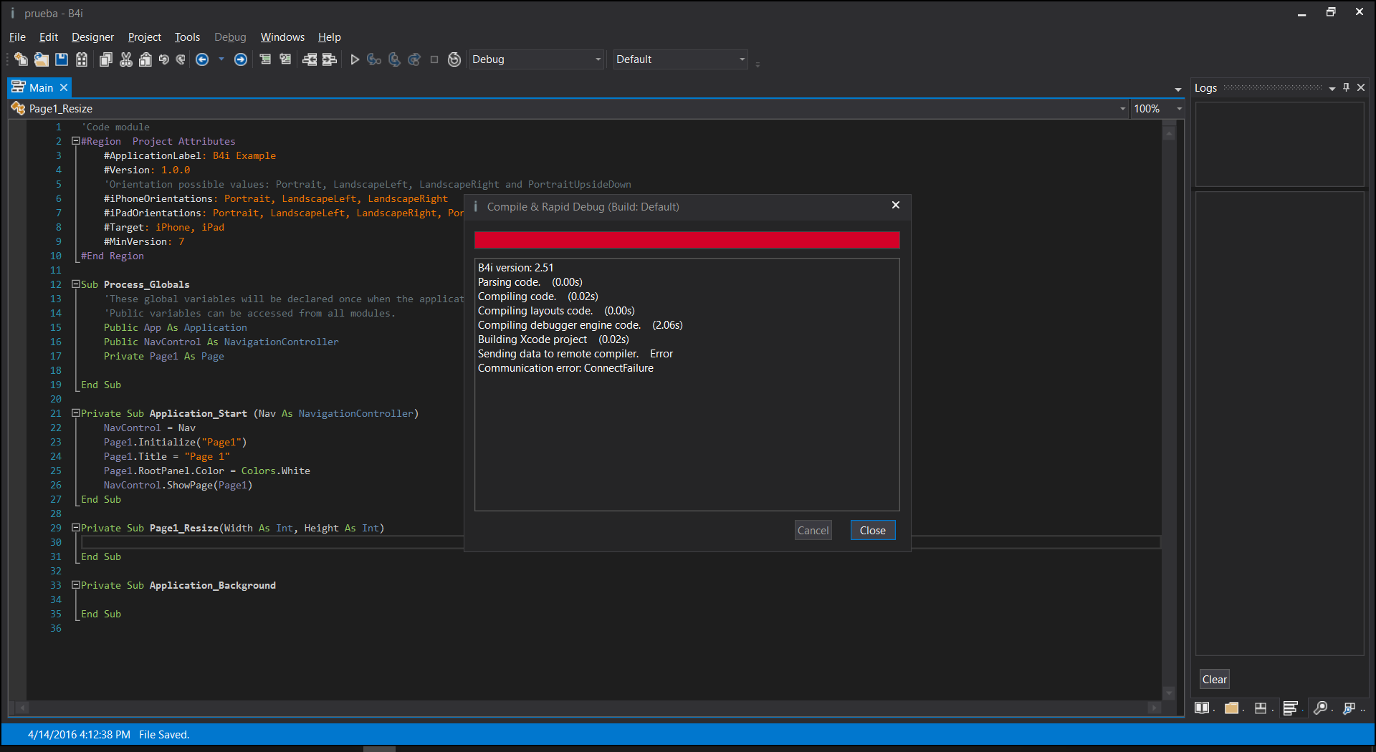This screenshot has width=1376, height=752.
Task: Click the Restart circular arrow icon
Action: tap(454, 59)
